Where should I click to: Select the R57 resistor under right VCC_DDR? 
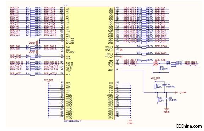click(x=155, y=86)
